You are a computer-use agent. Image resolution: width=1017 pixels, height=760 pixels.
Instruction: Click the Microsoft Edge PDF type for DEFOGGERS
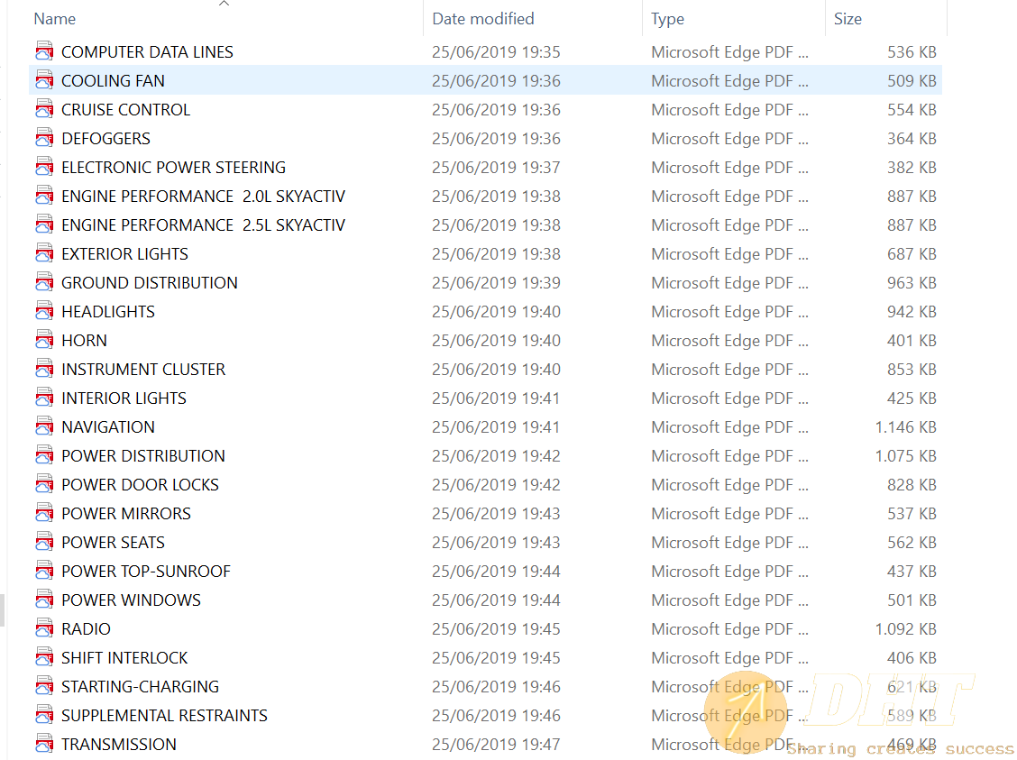point(729,138)
